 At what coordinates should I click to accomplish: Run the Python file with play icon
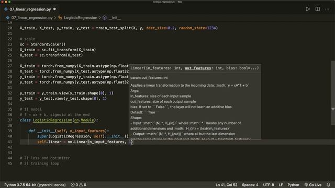[x=308, y=9]
